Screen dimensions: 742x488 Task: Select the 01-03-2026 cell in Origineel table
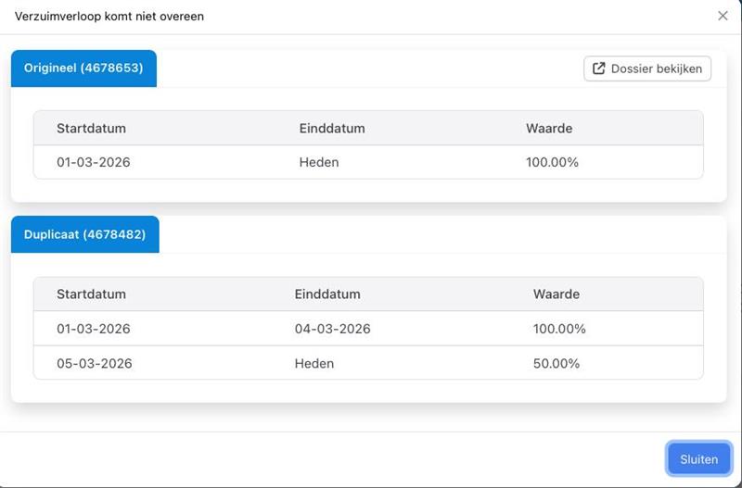pyautogui.click(x=93, y=162)
